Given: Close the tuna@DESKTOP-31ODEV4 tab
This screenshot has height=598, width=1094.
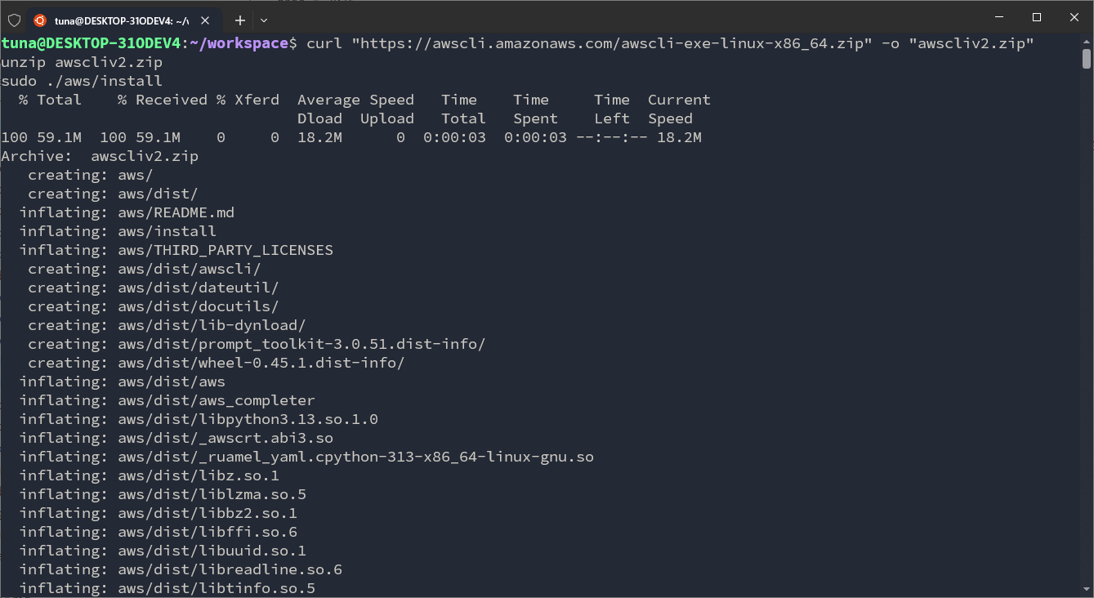Looking at the screenshot, I should [x=206, y=20].
